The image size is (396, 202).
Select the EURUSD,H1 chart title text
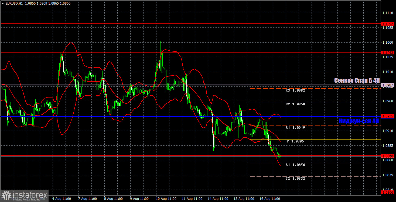click(14, 4)
